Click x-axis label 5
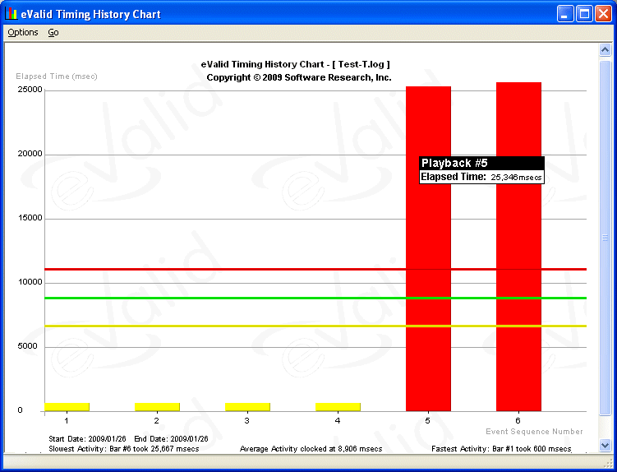The image size is (617, 472). coord(428,421)
